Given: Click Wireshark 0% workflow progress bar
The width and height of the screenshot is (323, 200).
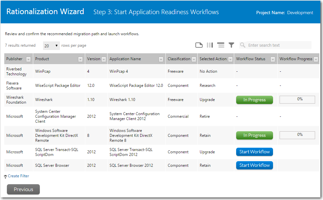Looking at the screenshot, I should tap(297, 99).
